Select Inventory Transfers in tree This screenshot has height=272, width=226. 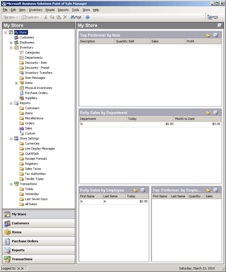coord(38,73)
